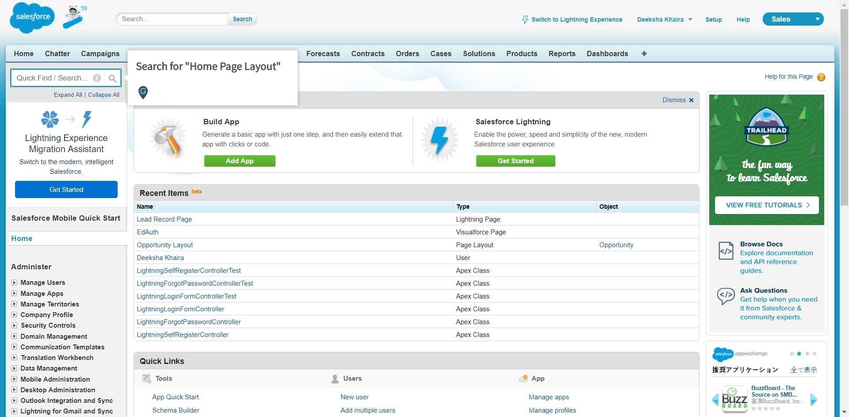Expand the Data Management tree node
The image size is (849, 417).
(14, 368)
